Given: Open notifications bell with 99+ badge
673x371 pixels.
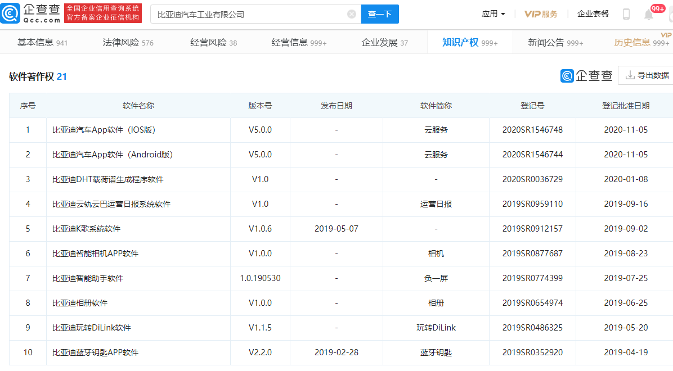Looking at the screenshot, I should pos(649,15).
